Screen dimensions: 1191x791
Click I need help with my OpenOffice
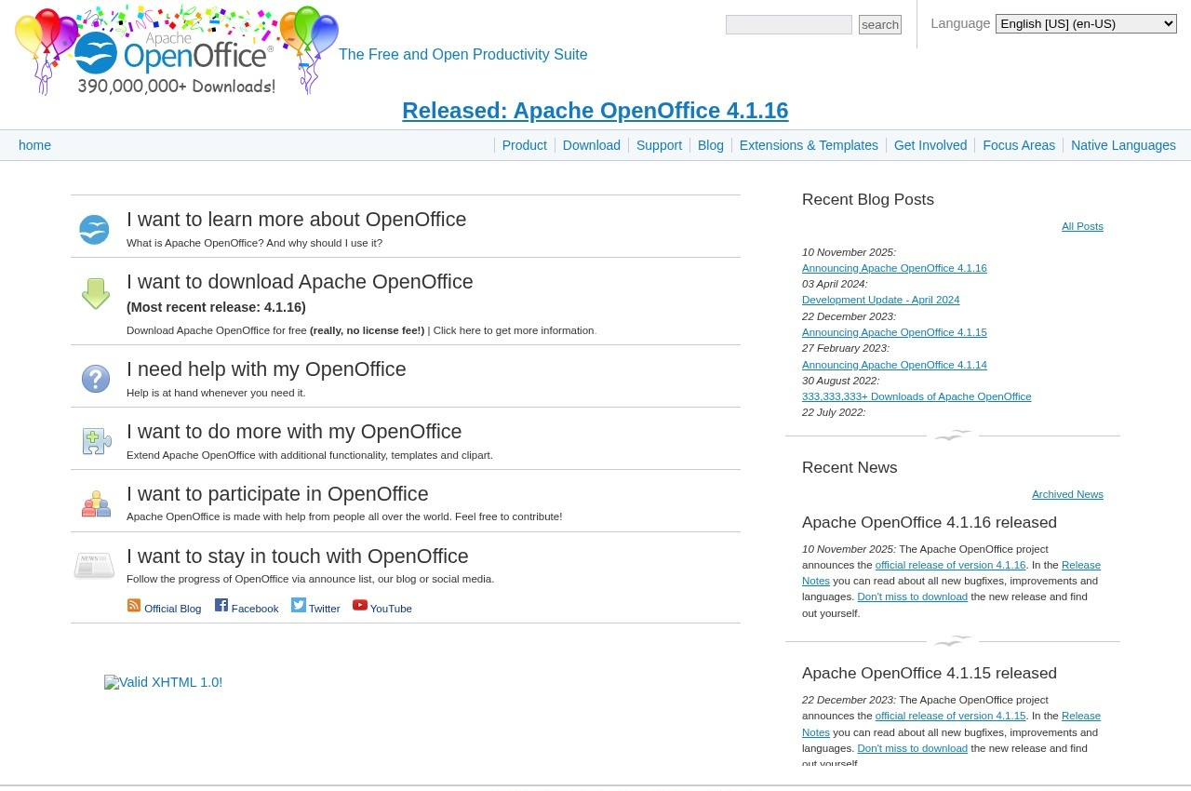click(x=266, y=369)
